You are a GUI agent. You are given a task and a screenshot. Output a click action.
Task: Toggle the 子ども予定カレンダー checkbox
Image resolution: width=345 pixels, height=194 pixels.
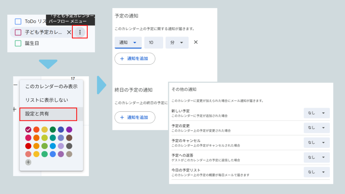click(18, 32)
